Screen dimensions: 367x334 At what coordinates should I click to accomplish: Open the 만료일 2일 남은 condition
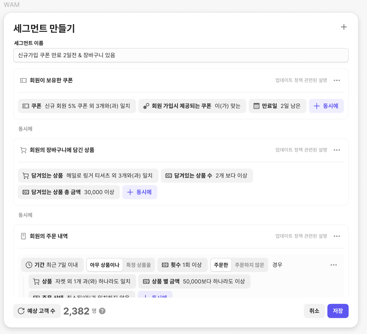(x=277, y=106)
